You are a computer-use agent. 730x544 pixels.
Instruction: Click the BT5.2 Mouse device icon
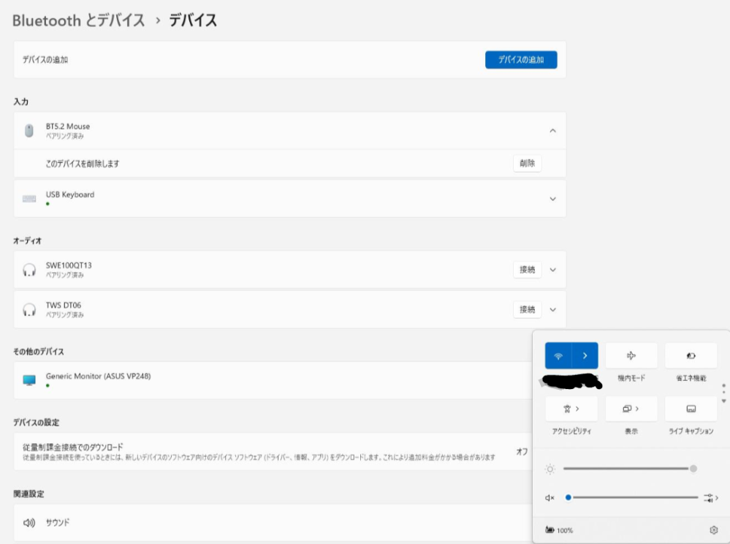[x=29, y=131]
